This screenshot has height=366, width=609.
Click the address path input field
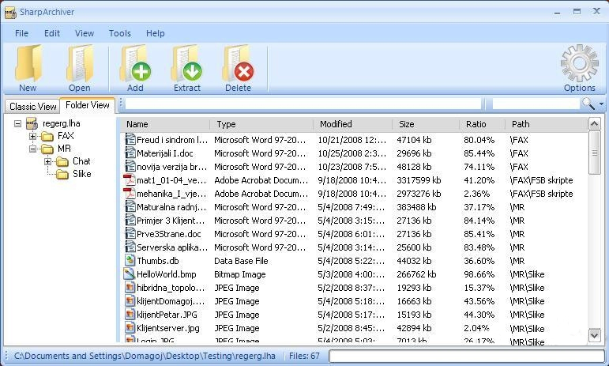pyautogui.click(x=303, y=104)
